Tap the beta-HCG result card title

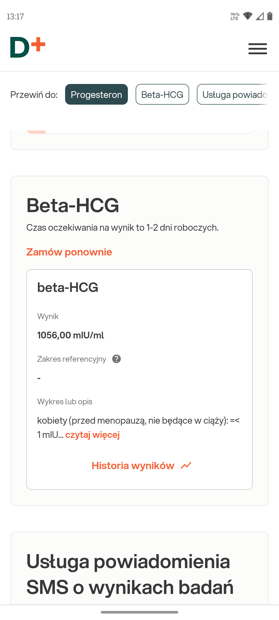click(68, 287)
